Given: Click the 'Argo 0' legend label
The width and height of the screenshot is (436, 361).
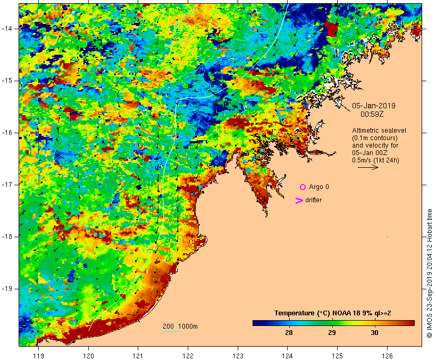Looking at the screenshot, I should pos(319,187).
